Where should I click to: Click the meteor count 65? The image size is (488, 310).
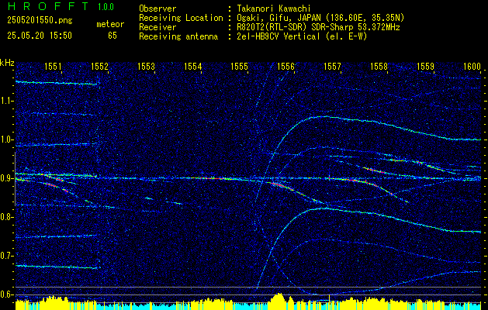pos(112,36)
